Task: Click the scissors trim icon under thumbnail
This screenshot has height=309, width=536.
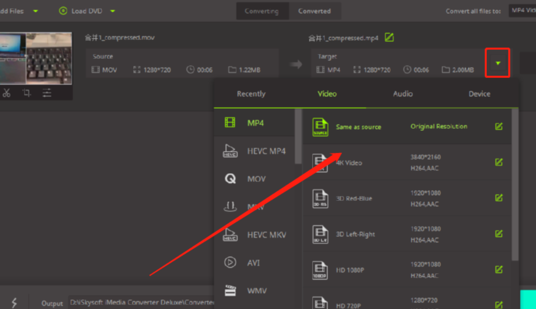Action: (x=7, y=93)
